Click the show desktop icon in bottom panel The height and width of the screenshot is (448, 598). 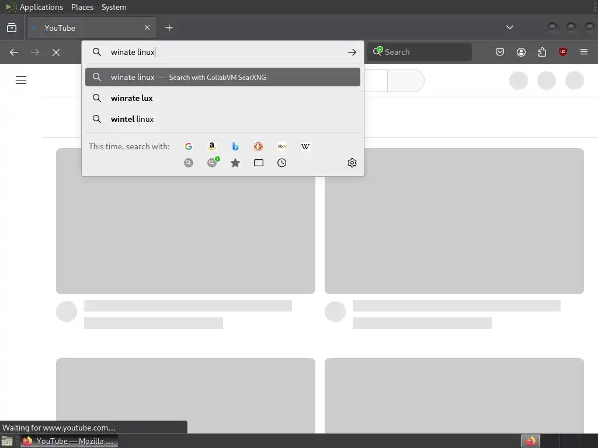[7, 442]
